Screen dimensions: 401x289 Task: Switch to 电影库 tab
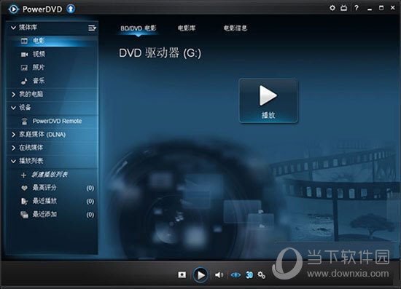point(187,28)
